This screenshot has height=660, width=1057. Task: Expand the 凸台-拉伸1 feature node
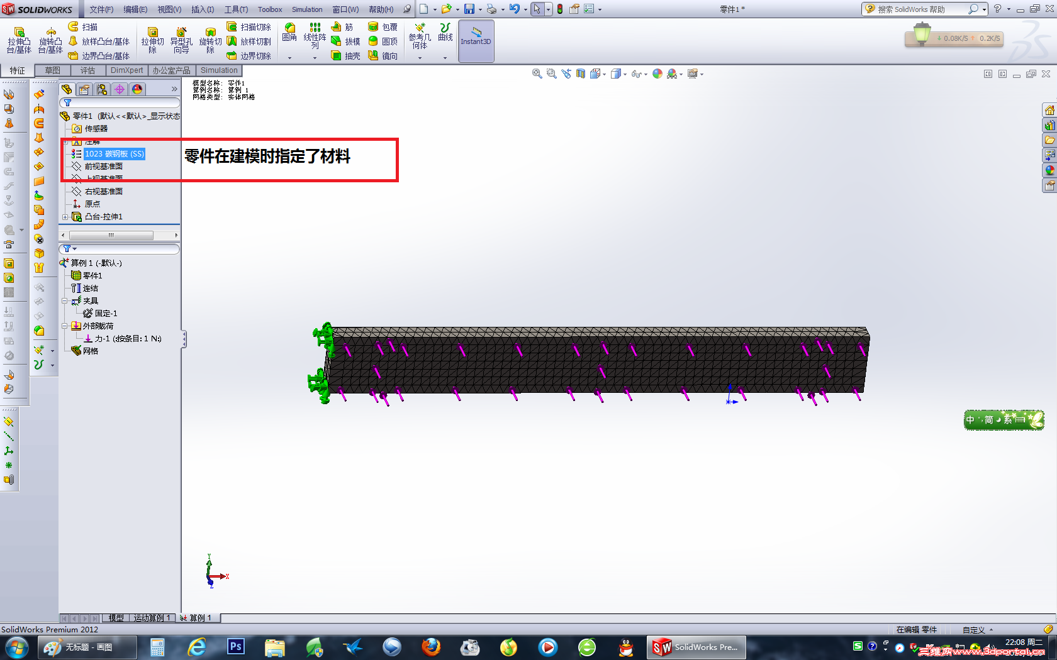[65, 217]
